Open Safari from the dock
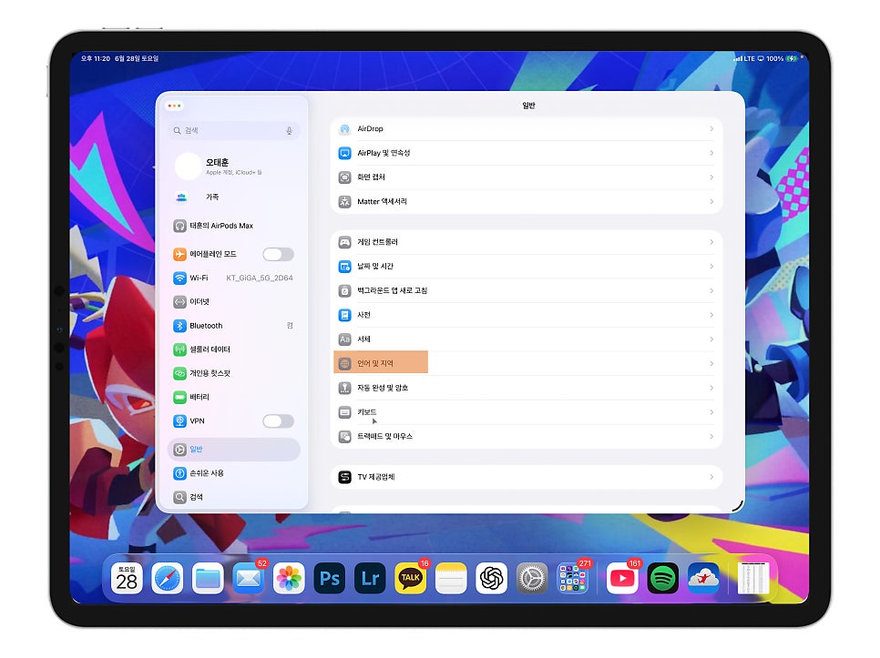 [168, 579]
